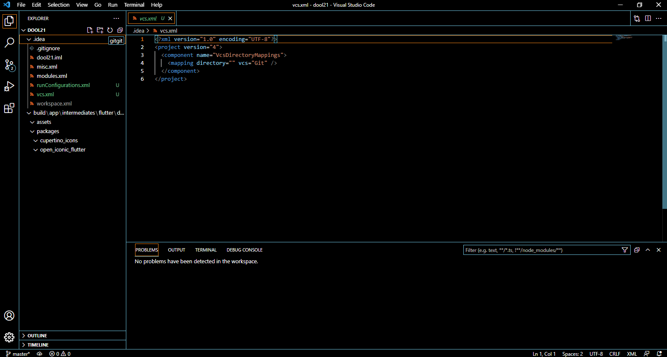Screen dimensions: 667x357
Task: Open editor More Actions ellipsis
Action: pos(659,18)
